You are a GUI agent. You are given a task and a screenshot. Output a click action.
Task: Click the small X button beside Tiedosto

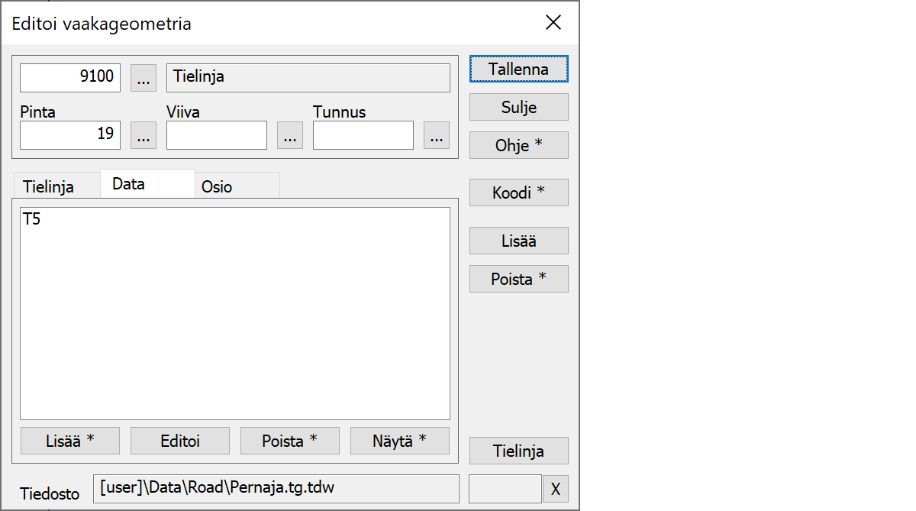click(555, 489)
